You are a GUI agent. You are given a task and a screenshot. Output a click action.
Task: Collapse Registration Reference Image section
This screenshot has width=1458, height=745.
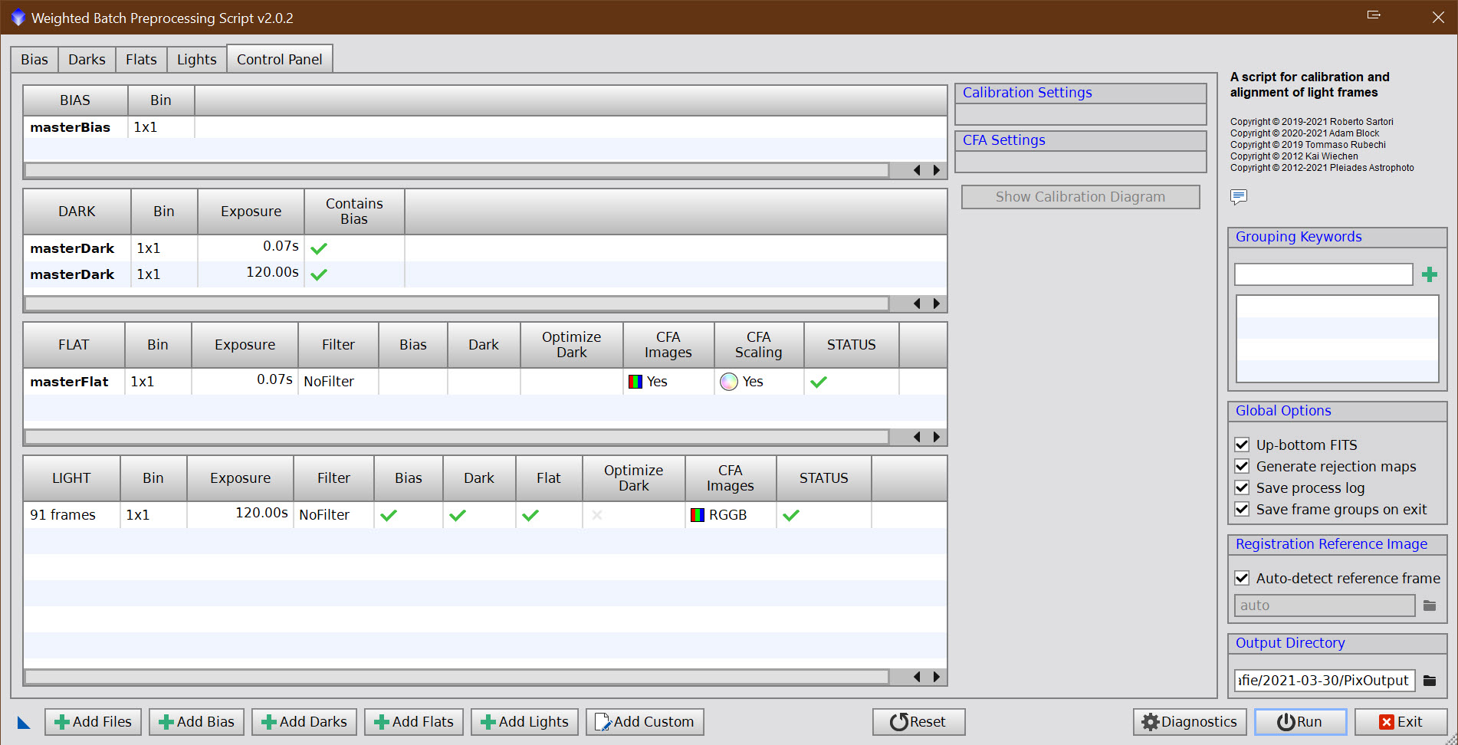pos(1337,544)
